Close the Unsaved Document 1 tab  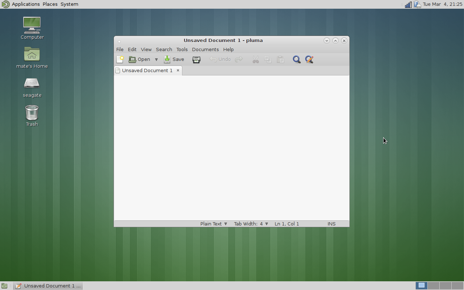tap(178, 70)
